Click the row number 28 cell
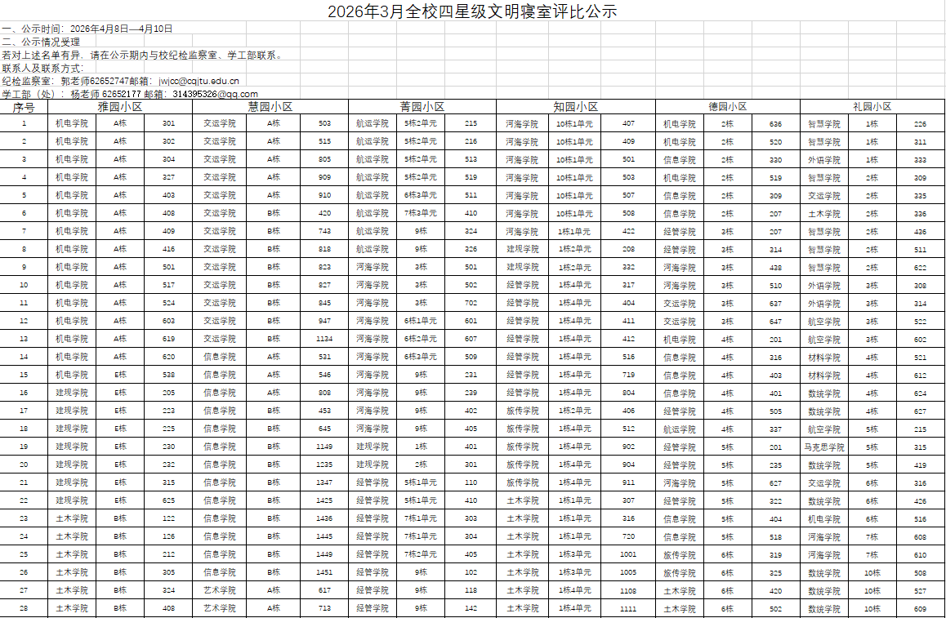946x618 pixels. click(24, 608)
